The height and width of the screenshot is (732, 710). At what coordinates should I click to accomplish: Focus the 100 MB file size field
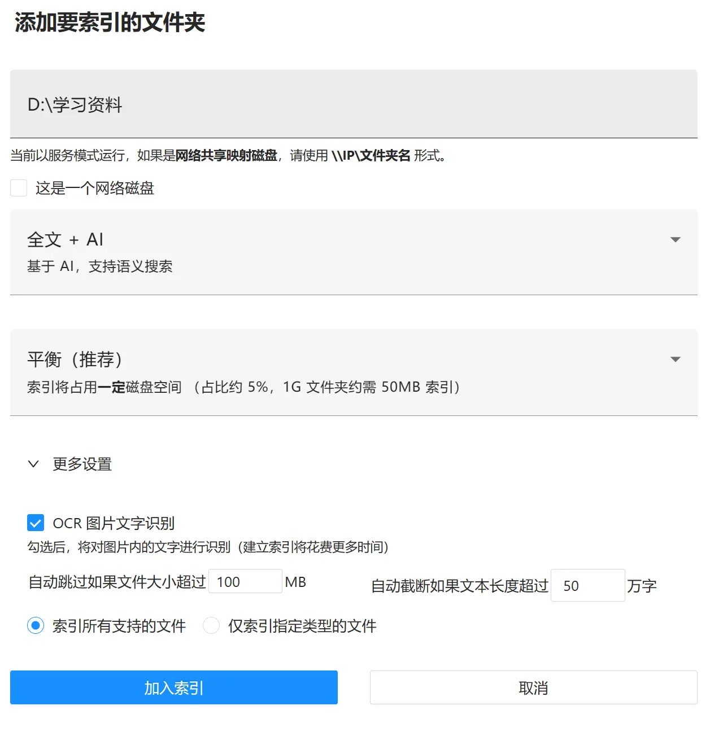tap(245, 581)
